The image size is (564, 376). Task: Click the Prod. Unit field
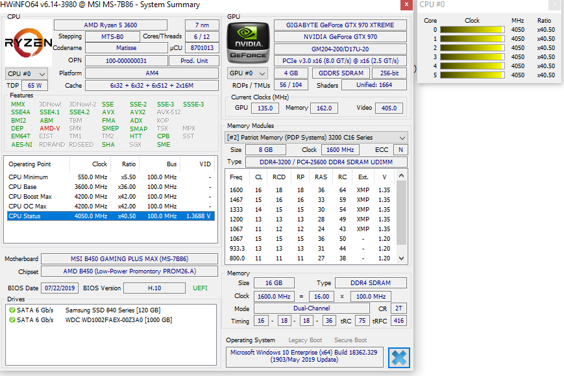click(194, 61)
